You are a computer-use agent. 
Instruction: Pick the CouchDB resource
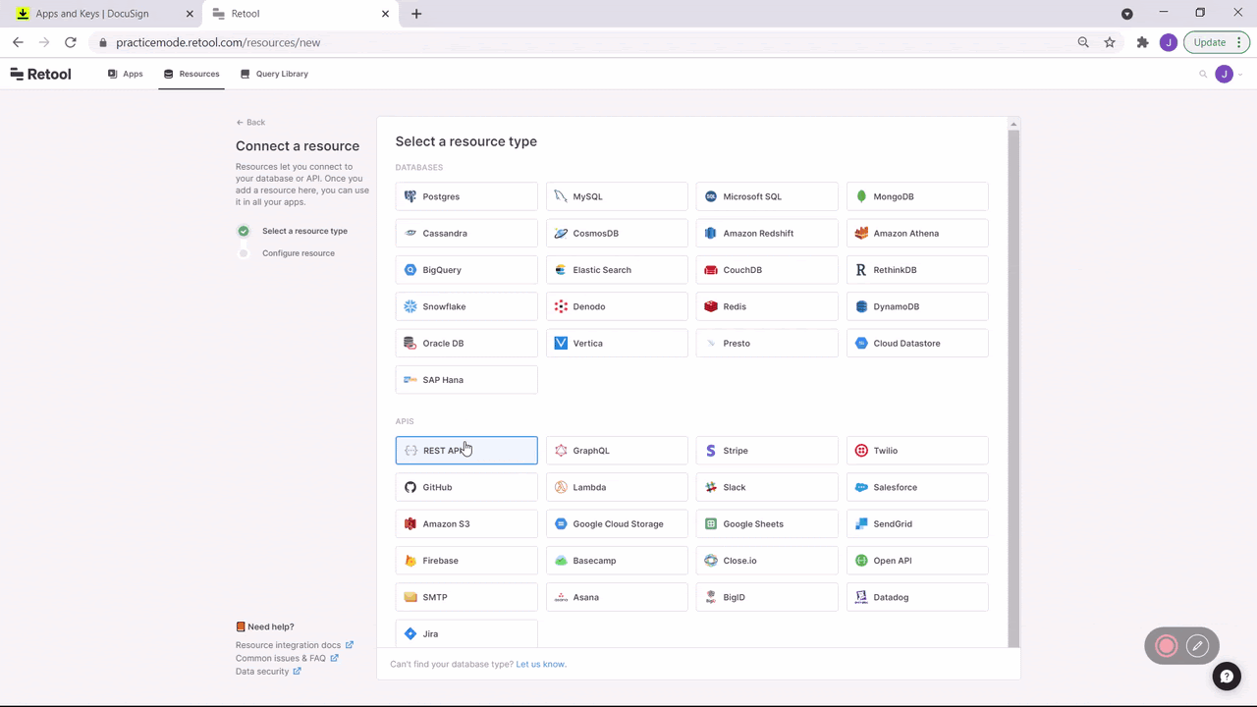767,270
